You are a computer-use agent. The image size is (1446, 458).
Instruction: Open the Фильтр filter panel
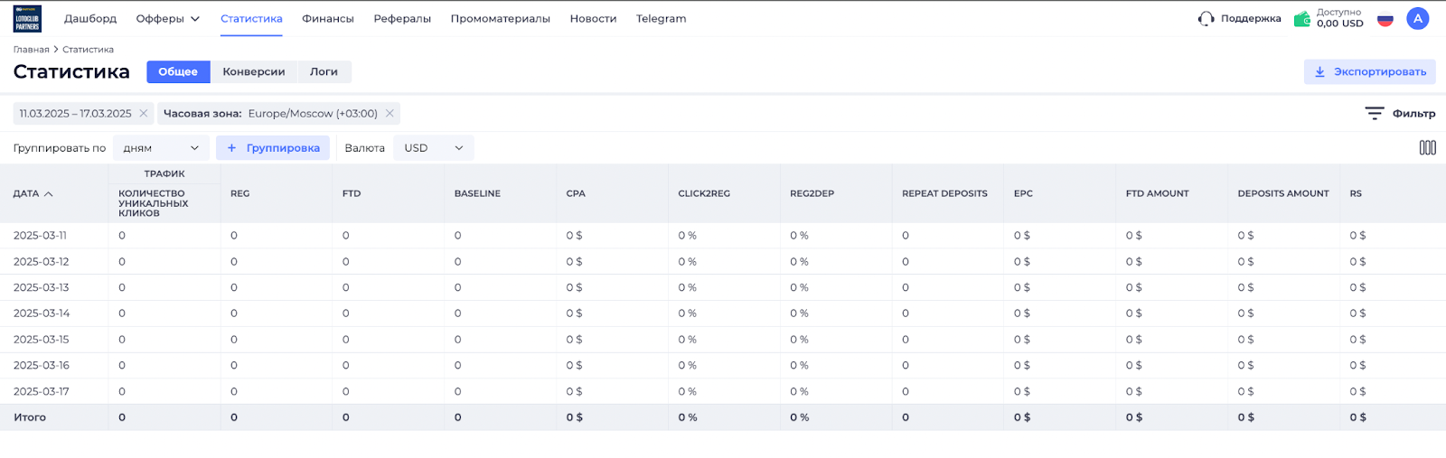pyautogui.click(x=1400, y=114)
